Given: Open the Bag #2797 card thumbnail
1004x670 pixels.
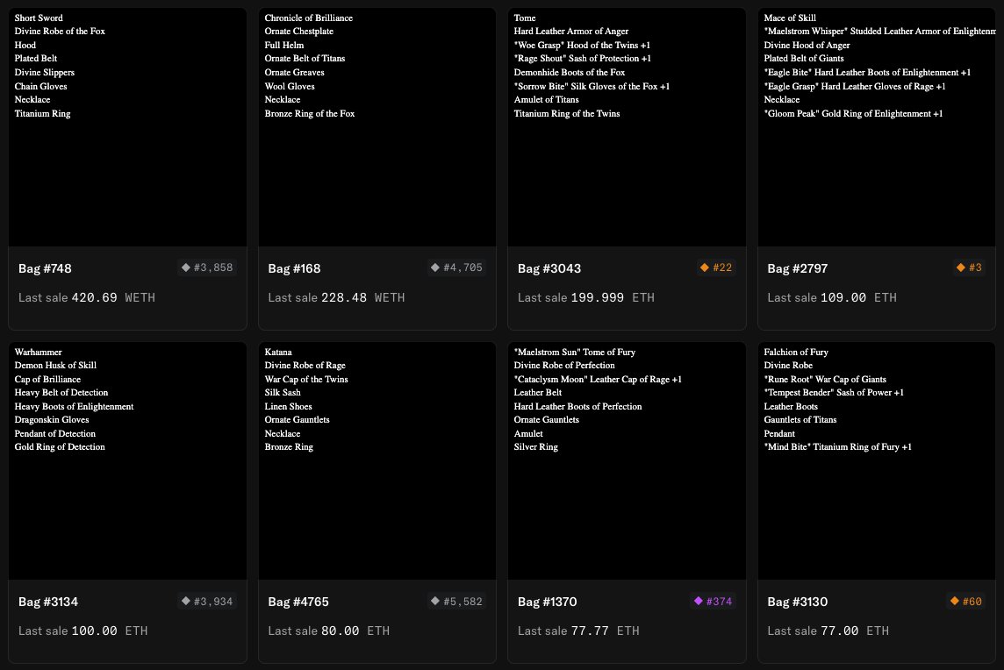Looking at the screenshot, I should click(877, 127).
